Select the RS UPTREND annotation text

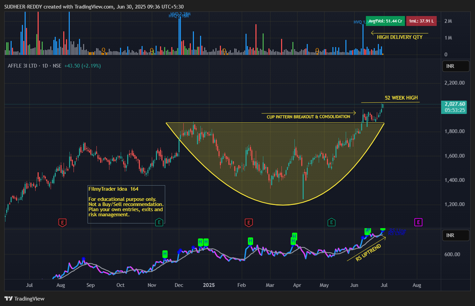coord(368,253)
